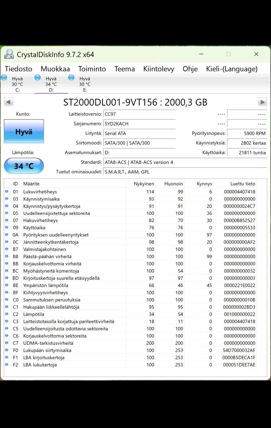The height and width of the screenshot is (428, 271).
Task: Click the CrystalDiskInfo app icon in title bar
Action: [x=9, y=54]
